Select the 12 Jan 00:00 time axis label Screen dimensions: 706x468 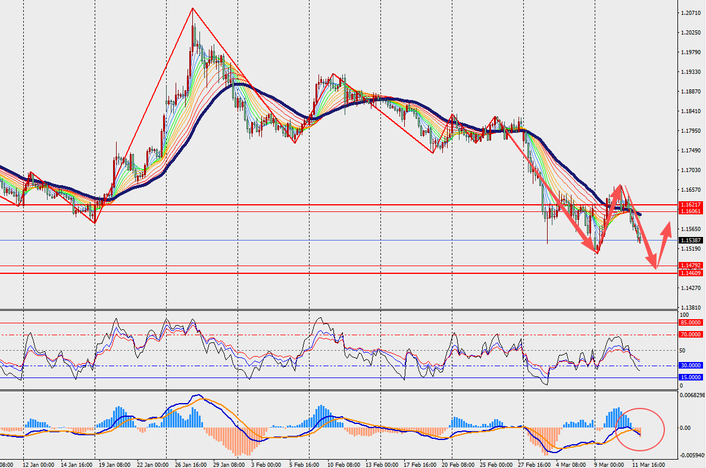[40, 464]
